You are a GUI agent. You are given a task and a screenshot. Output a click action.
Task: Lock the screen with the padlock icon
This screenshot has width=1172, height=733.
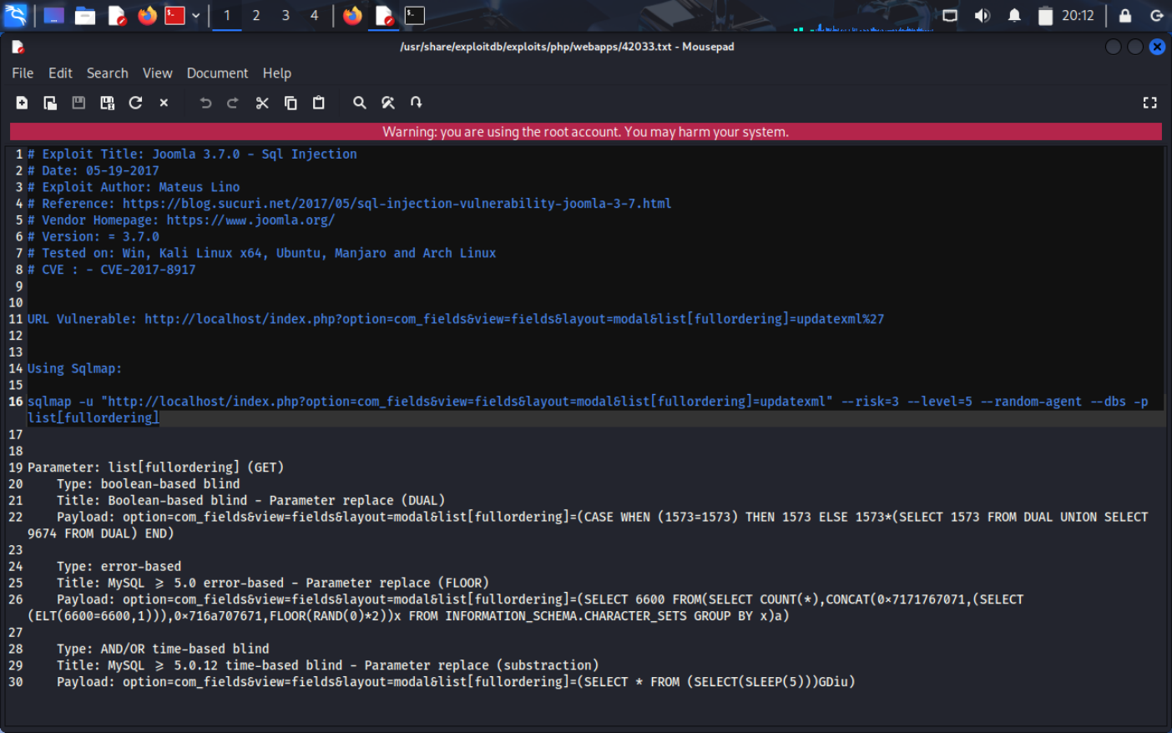(1125, 16)
